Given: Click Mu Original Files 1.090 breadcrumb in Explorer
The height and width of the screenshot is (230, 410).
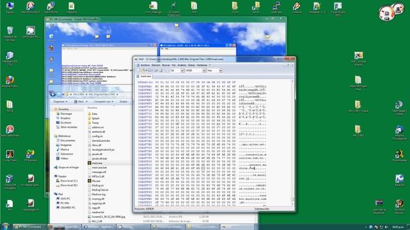Looking at the screenshot, I should tap(102, 94).
